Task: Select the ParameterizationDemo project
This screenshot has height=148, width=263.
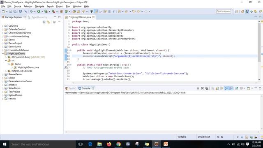Action: [20, 81]
